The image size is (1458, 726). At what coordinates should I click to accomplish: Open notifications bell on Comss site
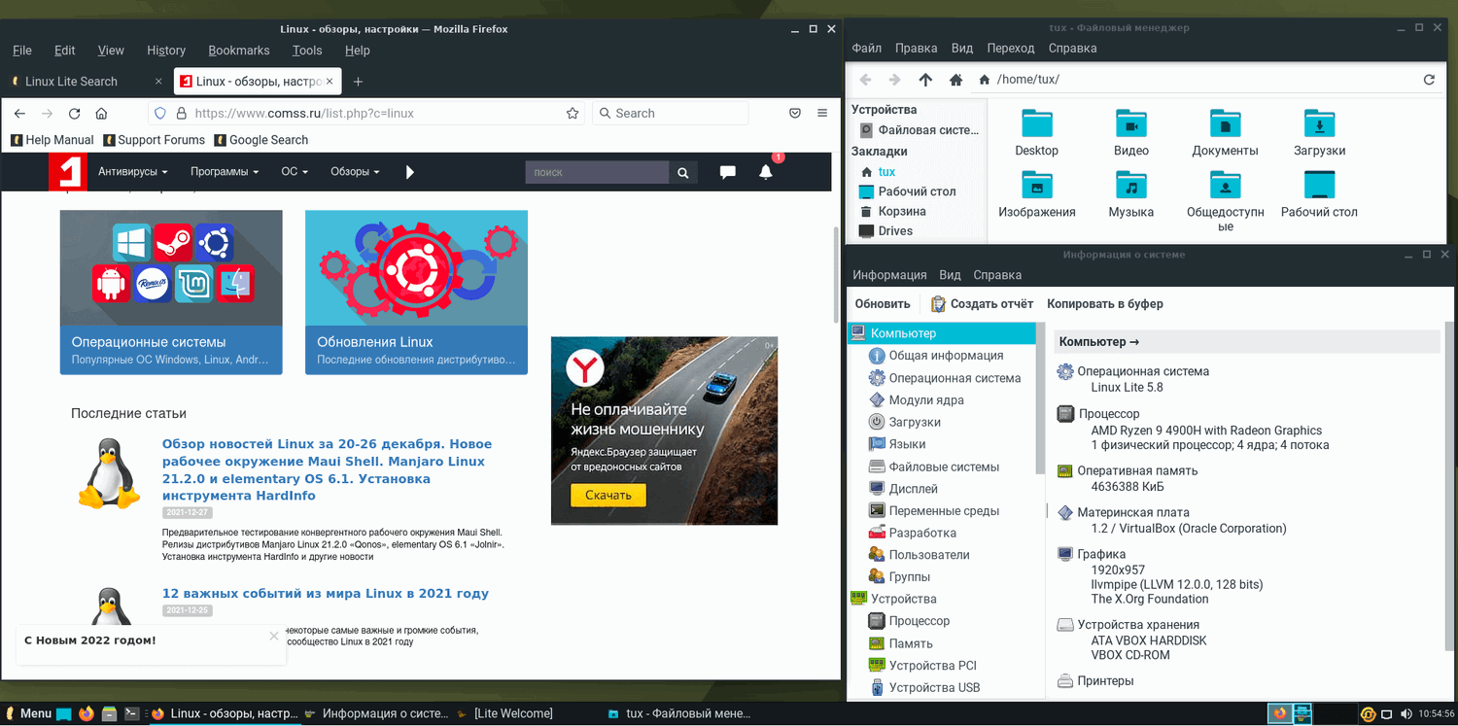click(766, 172)
